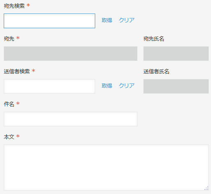Click 取得 link beside 送信者検索 field

(107, 86)
